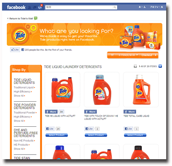Screen dimensions: 172x166
Task: Click the Tide logo in banner
Action: (x=20, y=35)
